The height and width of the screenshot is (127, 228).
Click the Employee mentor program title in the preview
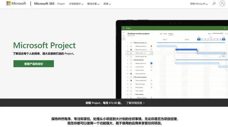pos(138,34)
